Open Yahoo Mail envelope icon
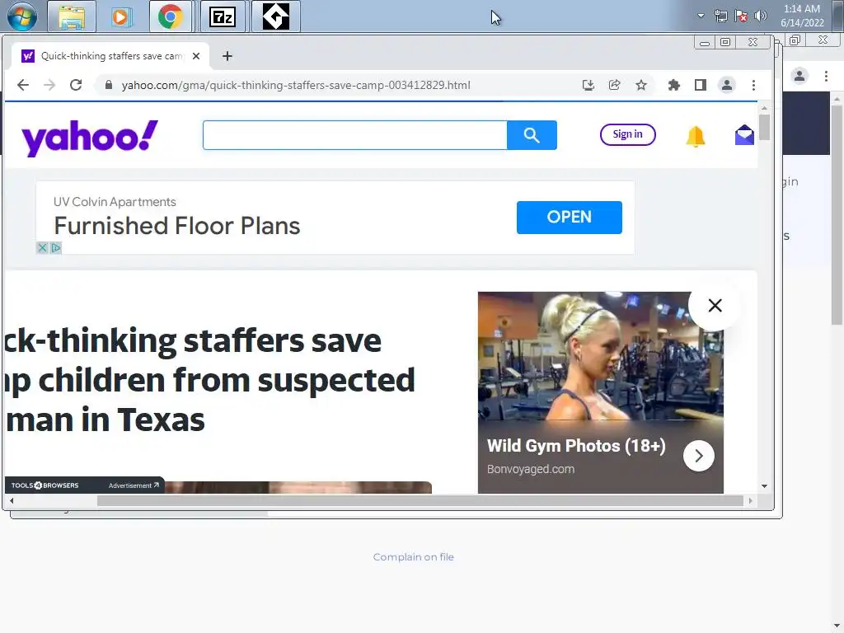844x633 pixels. (x=744, y=135)
